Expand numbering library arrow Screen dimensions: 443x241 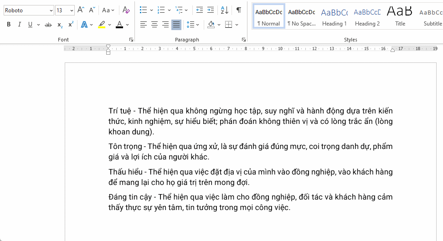click(169, 10)
